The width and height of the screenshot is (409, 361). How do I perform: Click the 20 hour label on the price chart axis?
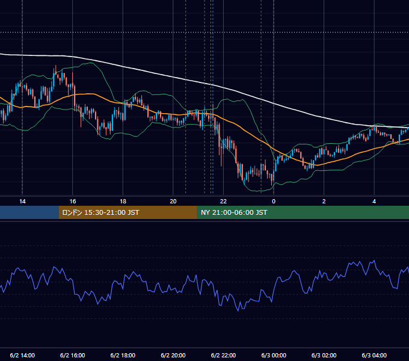pos(173,202)
